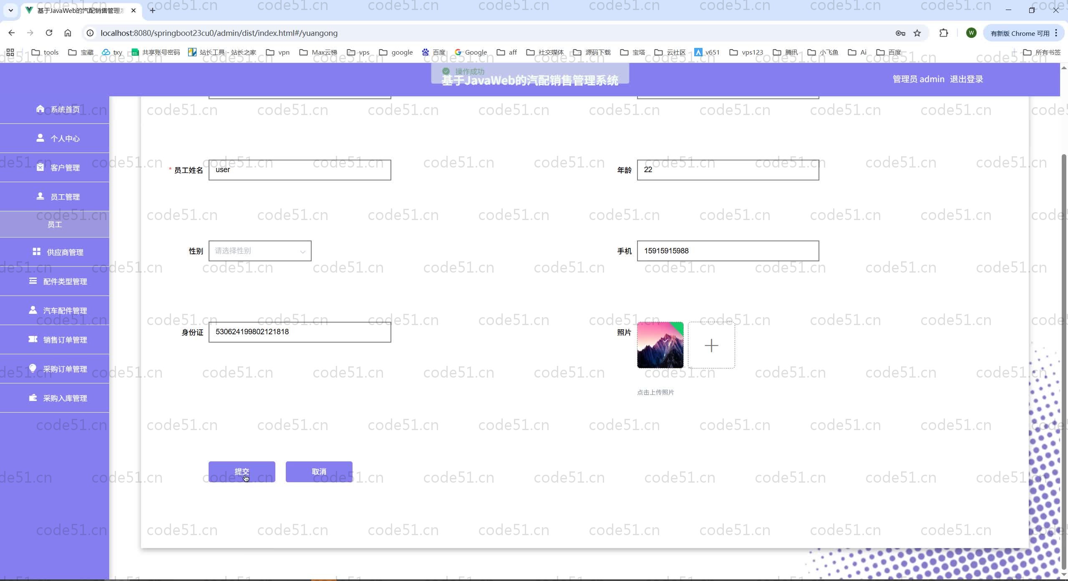Viewport: 1068px width, 581px height.
Task: Click the 退出登录 logout link
Action: [x=966, y=79]
